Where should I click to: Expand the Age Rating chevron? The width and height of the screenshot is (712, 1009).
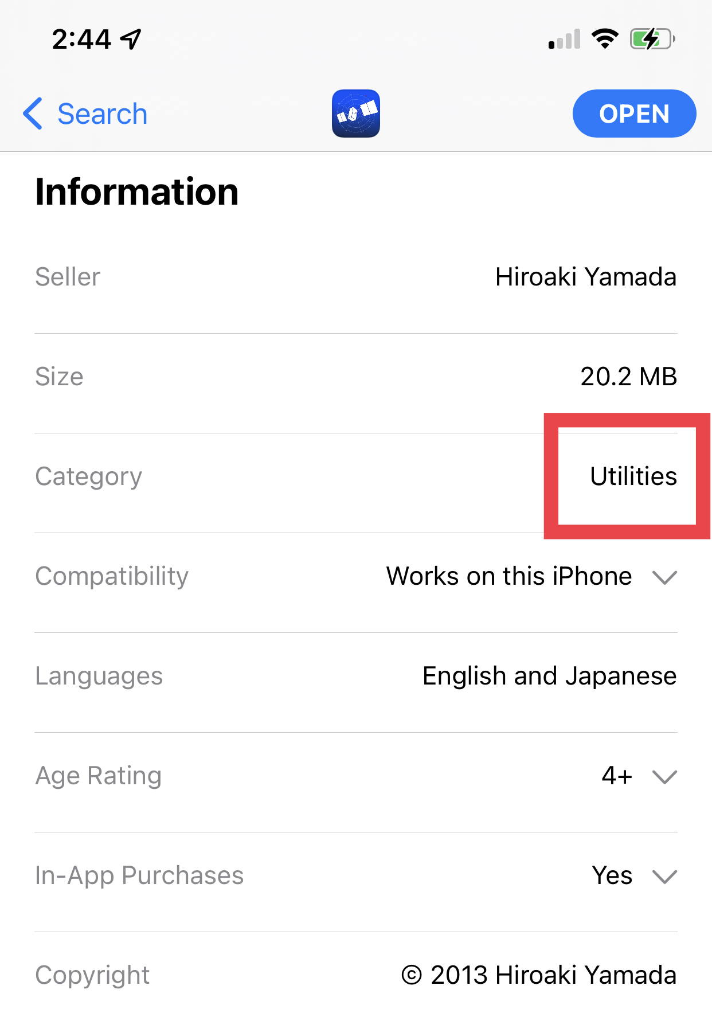[665, 776]
